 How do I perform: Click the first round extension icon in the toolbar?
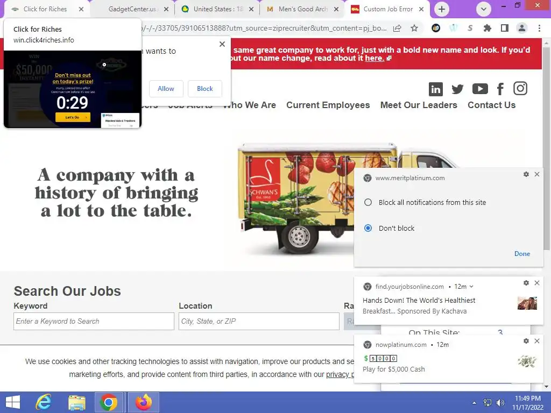436,28
